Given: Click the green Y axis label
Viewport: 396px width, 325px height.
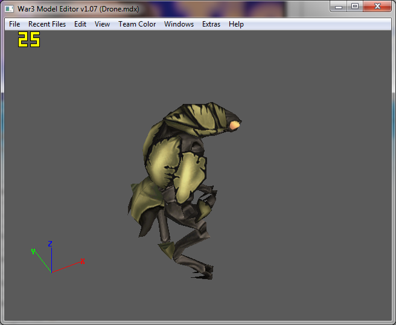Looking at the screenshot, I should pos(33,251).
